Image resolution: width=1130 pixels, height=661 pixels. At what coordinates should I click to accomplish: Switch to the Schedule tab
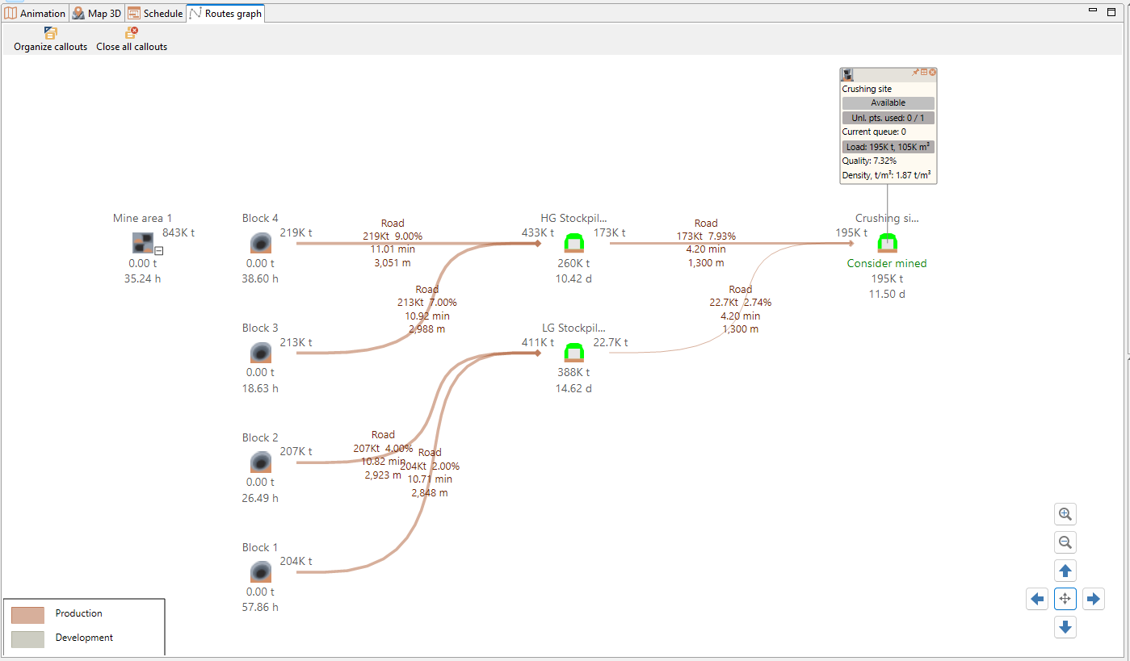[155, 14]
